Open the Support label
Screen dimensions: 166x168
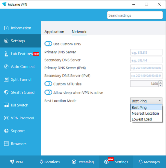point(18,131)
